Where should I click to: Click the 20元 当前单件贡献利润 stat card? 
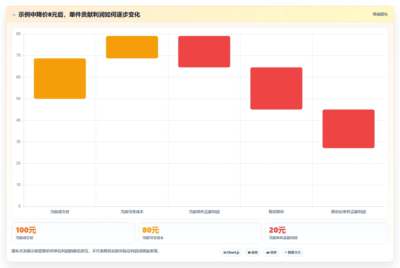coord(326,233)
